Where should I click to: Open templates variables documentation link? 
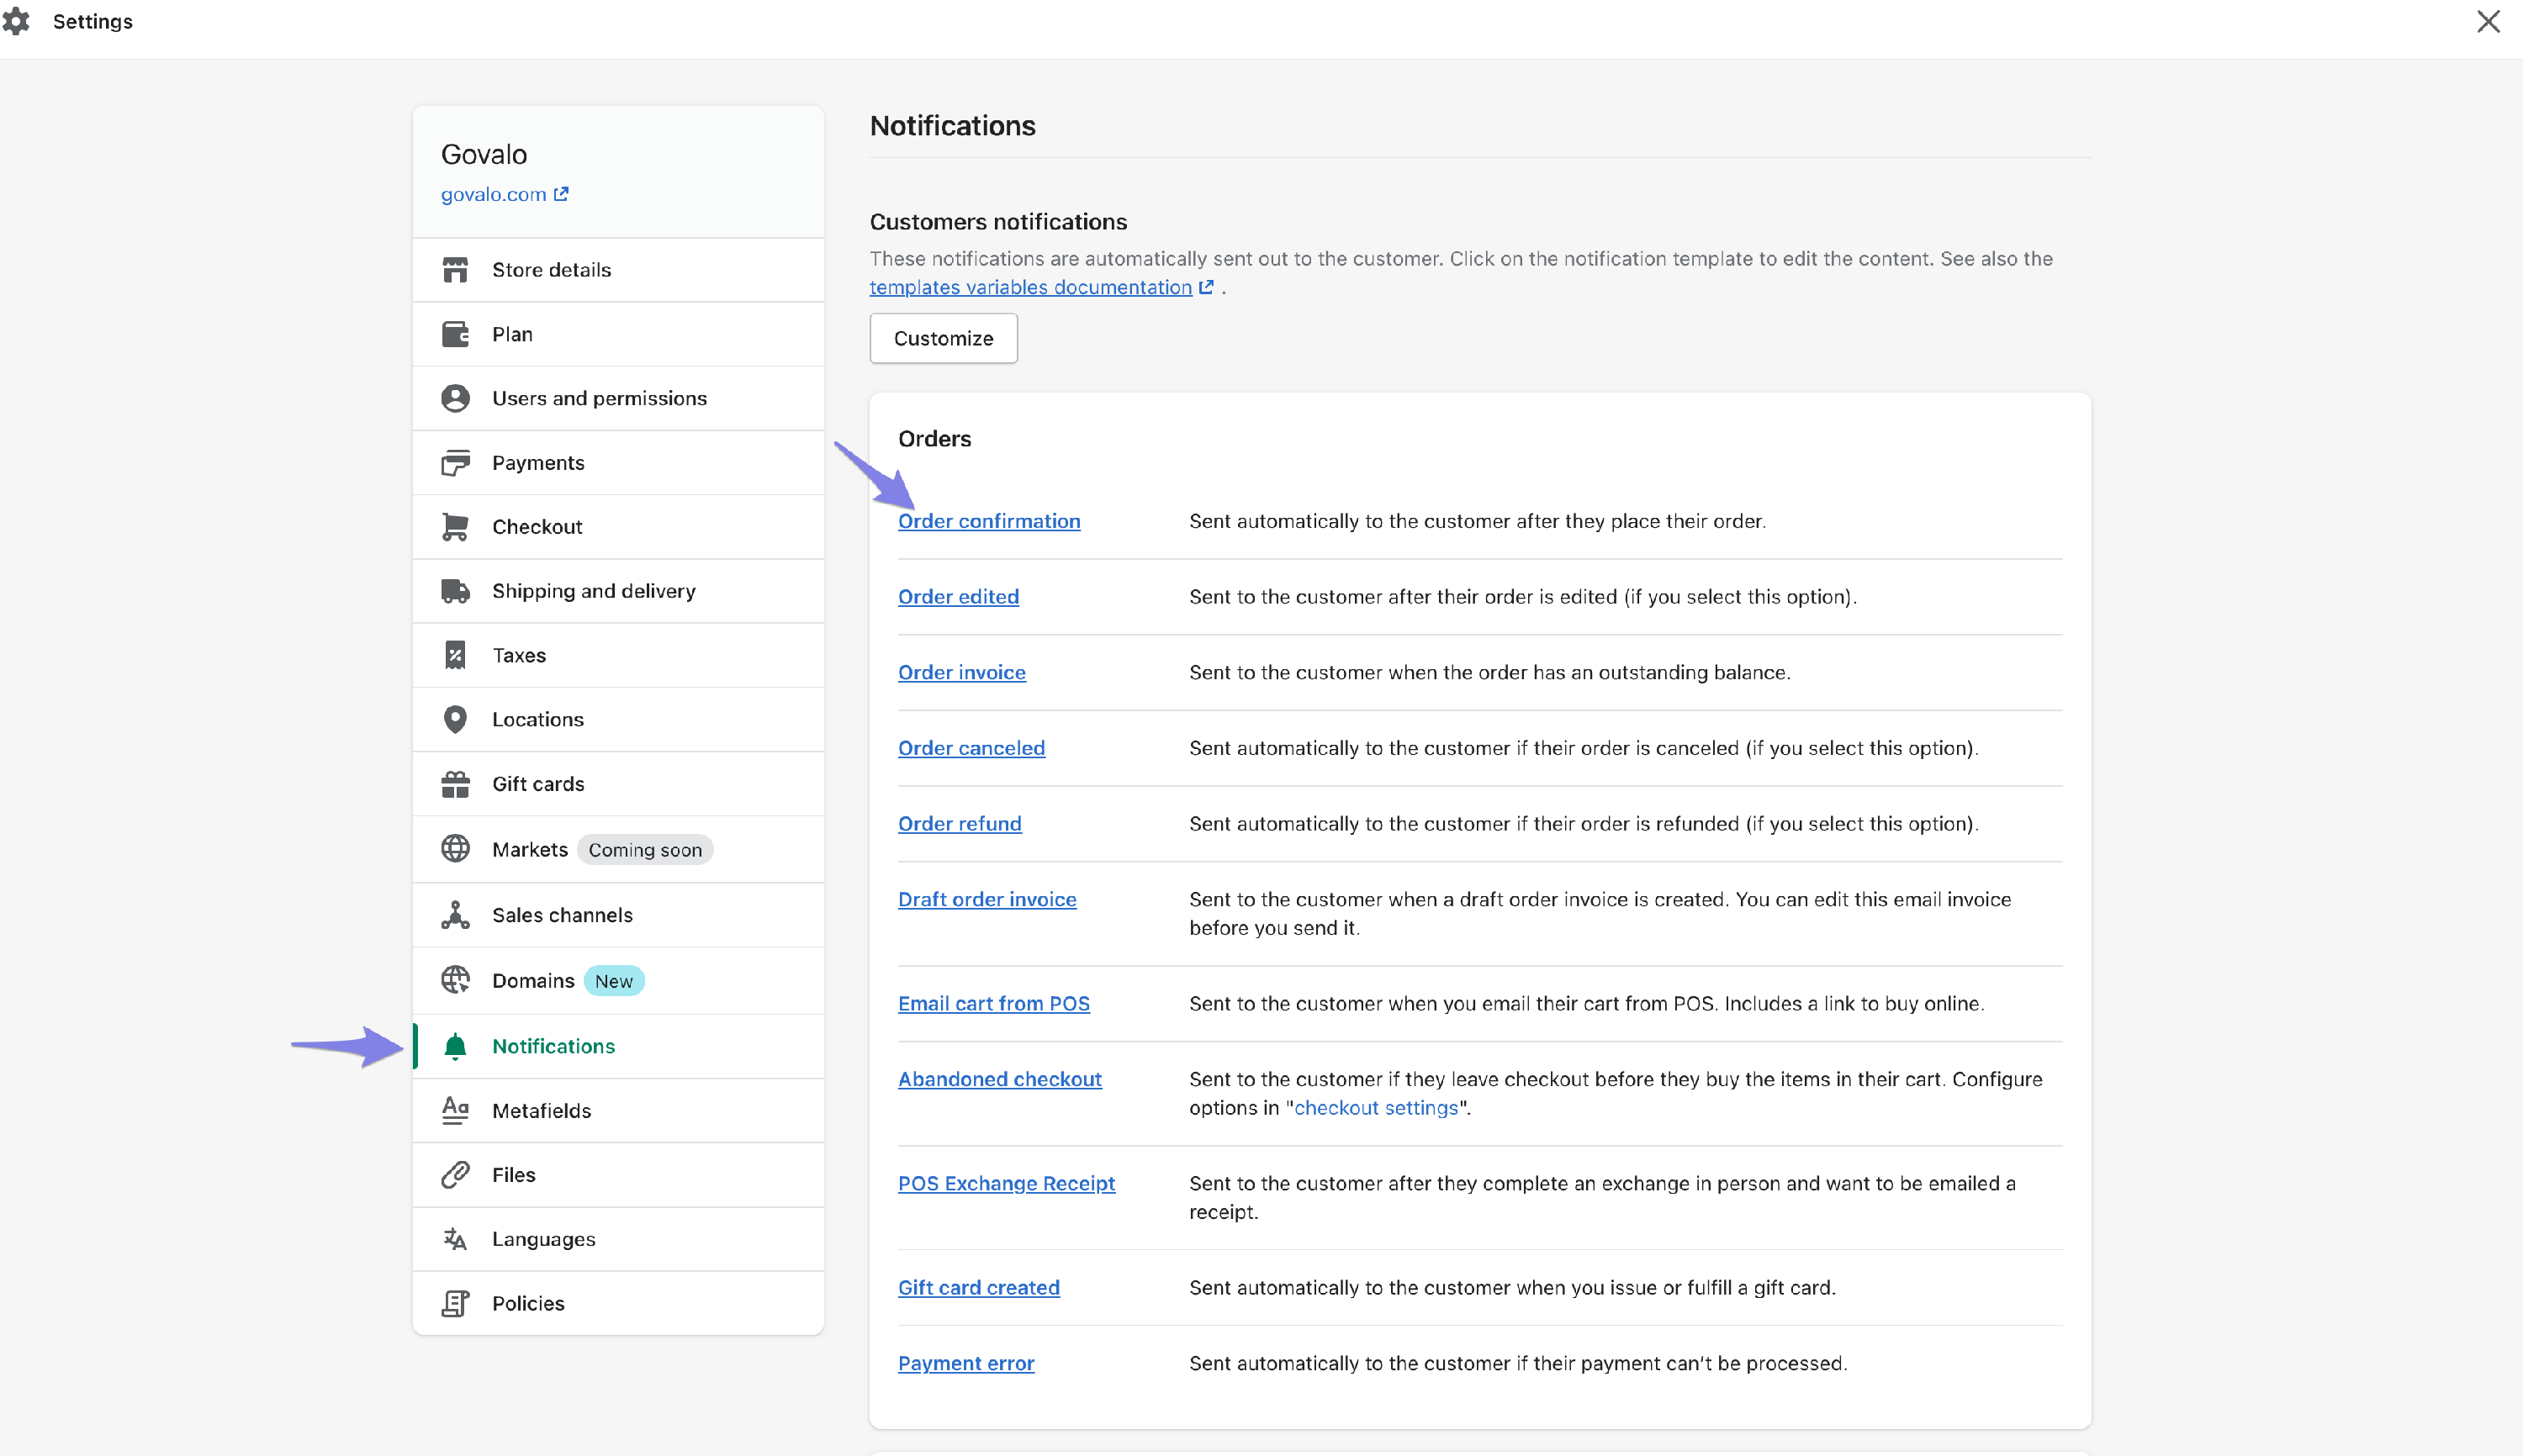tap(1030, 288)
